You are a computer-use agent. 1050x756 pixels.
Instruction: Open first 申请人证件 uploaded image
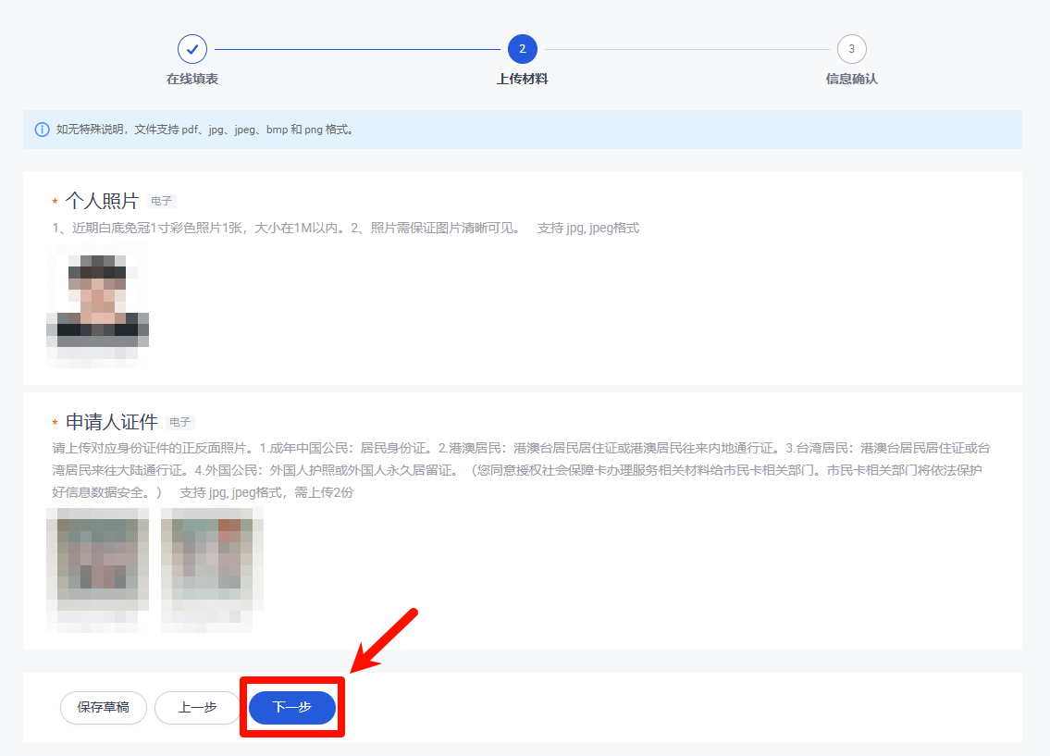98,570
